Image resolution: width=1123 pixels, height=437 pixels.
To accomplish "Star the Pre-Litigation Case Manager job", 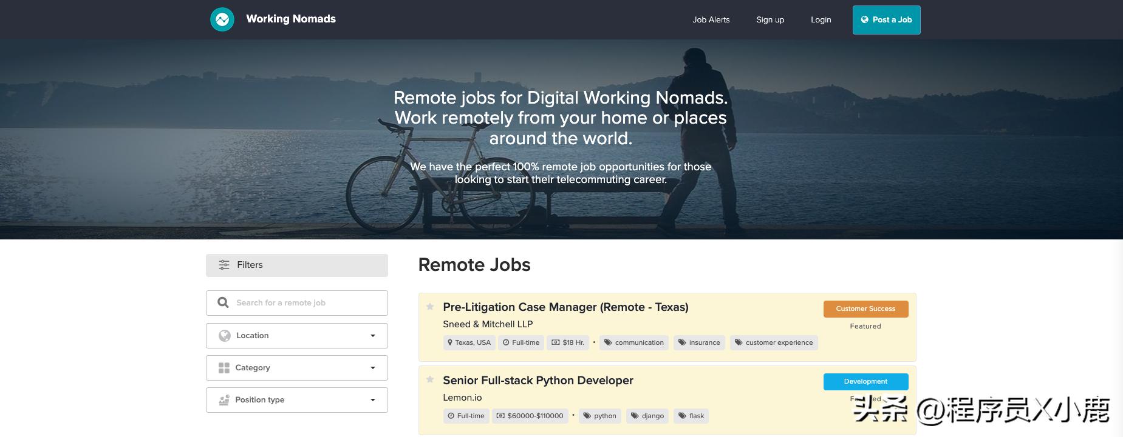I will click(430, 307).
